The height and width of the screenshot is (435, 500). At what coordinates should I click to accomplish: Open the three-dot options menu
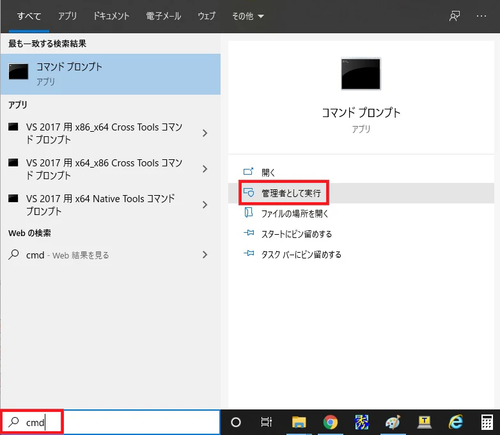pyautogui.click(x=481, y=16)
